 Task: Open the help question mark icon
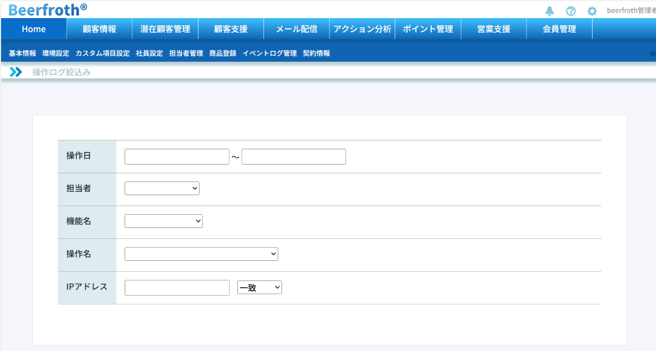coord(571,11)
